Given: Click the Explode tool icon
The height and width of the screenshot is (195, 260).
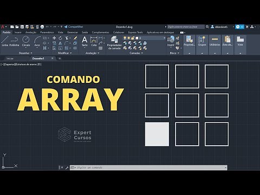Looking at the screenshot, I should point(75,43).
